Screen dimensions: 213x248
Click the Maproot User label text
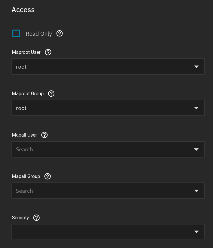(x=26, y=52)
